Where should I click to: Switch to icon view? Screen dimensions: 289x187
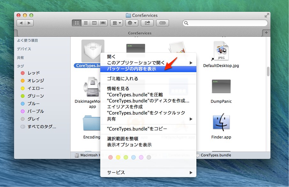tap(77, 23)
